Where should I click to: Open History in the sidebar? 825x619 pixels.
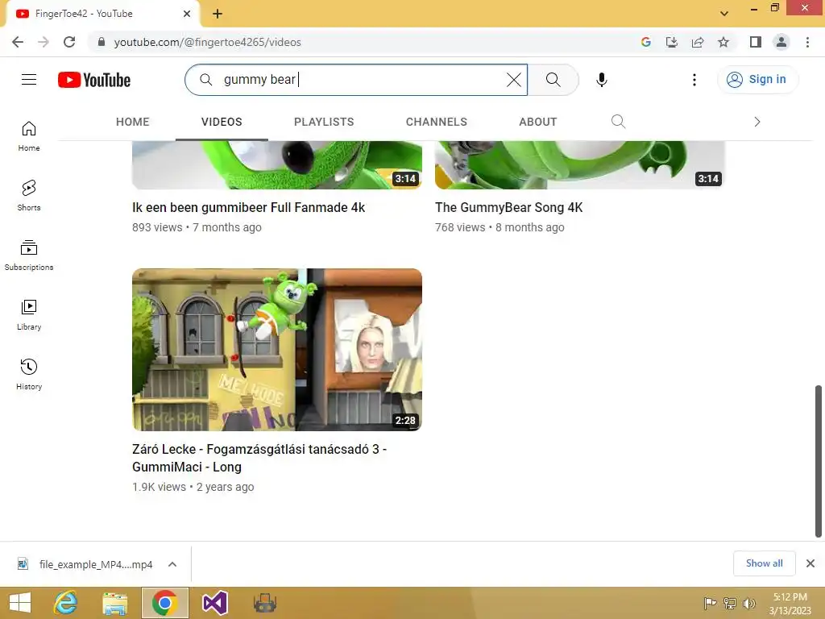(29, 374)
